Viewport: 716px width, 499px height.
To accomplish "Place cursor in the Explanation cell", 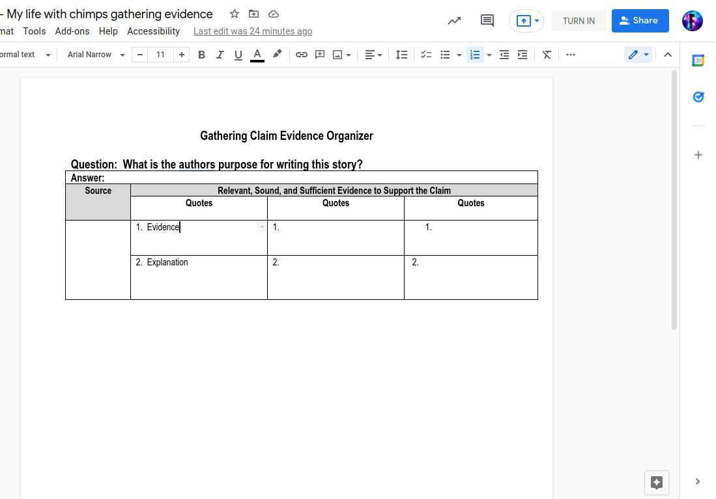I will click(x=199, y=277).
